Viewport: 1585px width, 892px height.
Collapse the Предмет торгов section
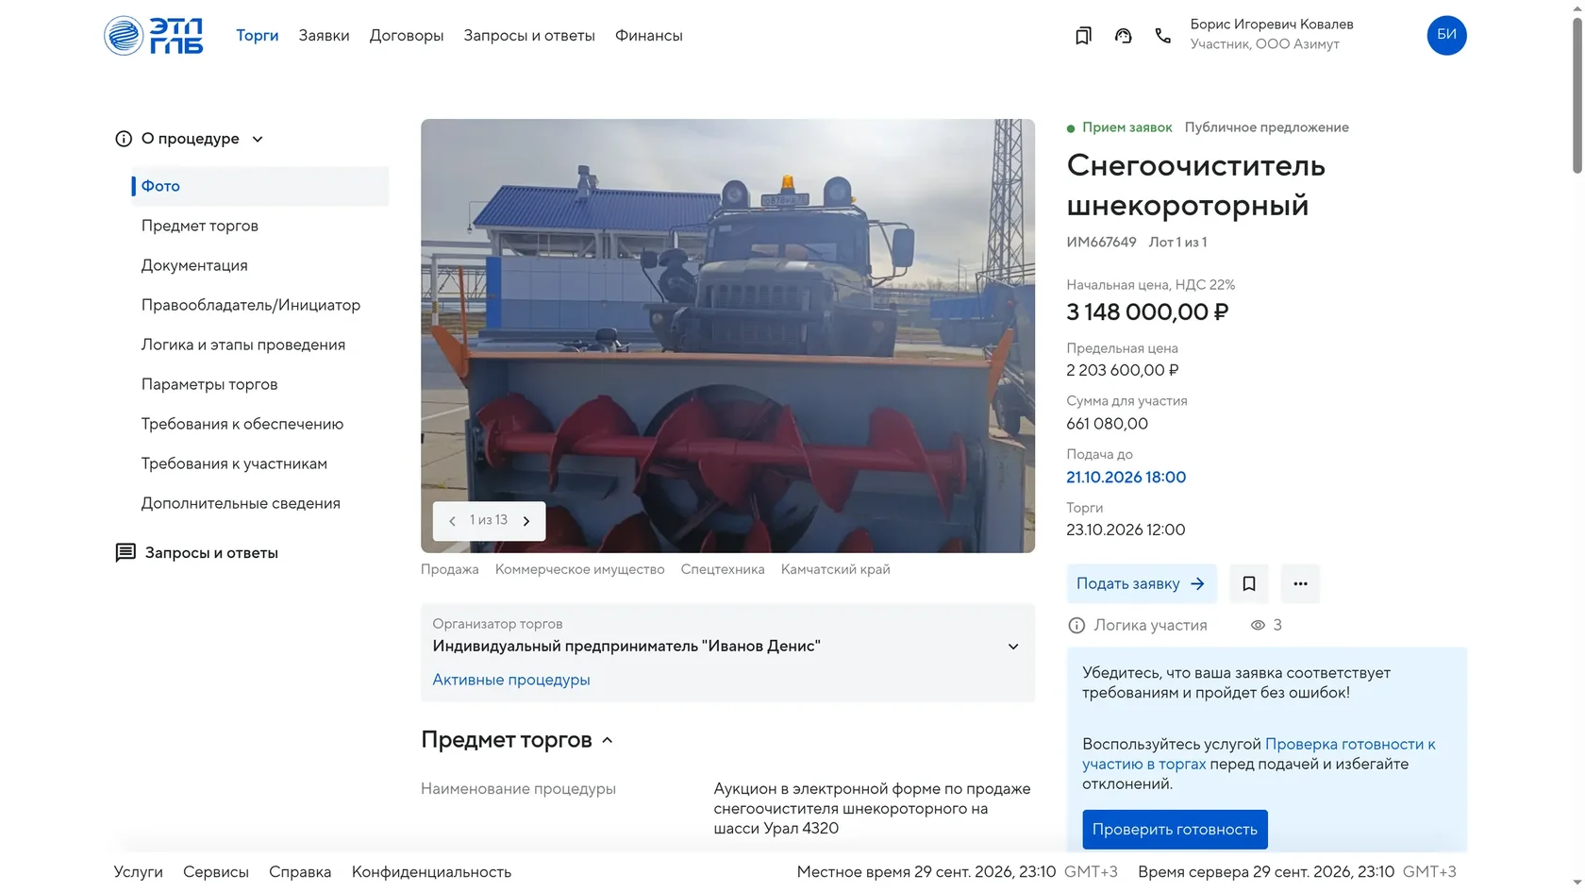click(608, 740)
